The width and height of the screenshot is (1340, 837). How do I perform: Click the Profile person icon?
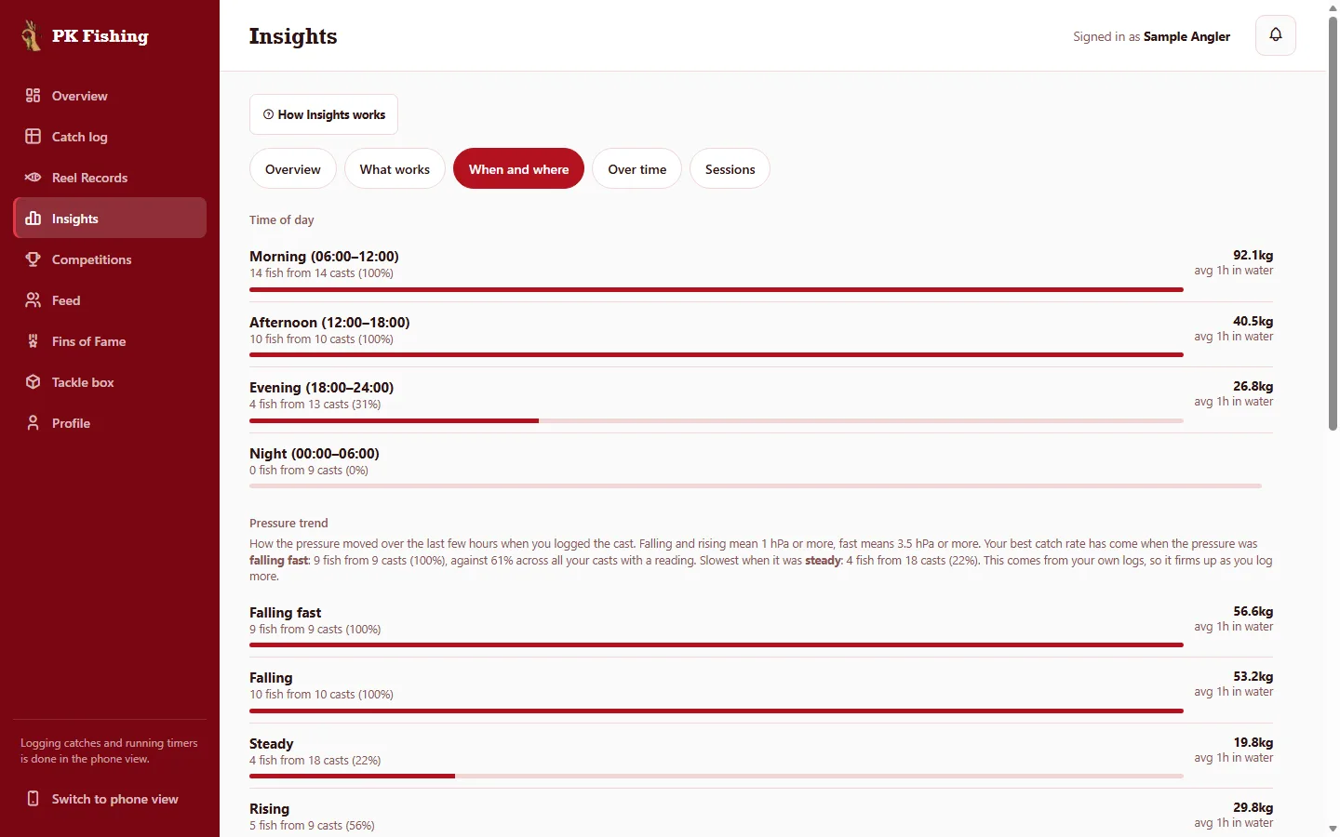point(33,423)
